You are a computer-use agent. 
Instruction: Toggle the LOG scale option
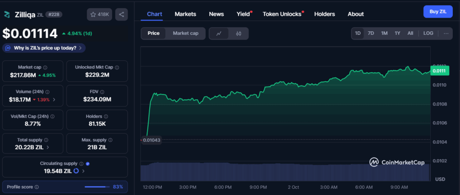428,33
